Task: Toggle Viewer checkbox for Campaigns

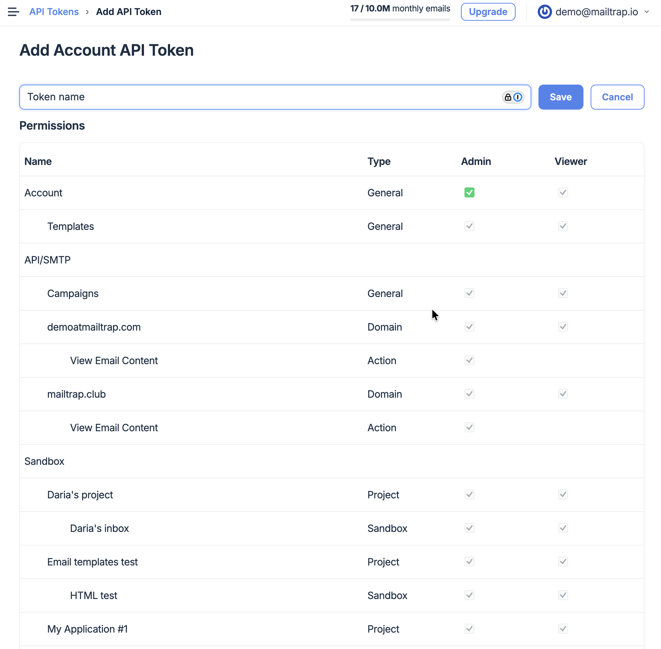Action: point(563,293)
